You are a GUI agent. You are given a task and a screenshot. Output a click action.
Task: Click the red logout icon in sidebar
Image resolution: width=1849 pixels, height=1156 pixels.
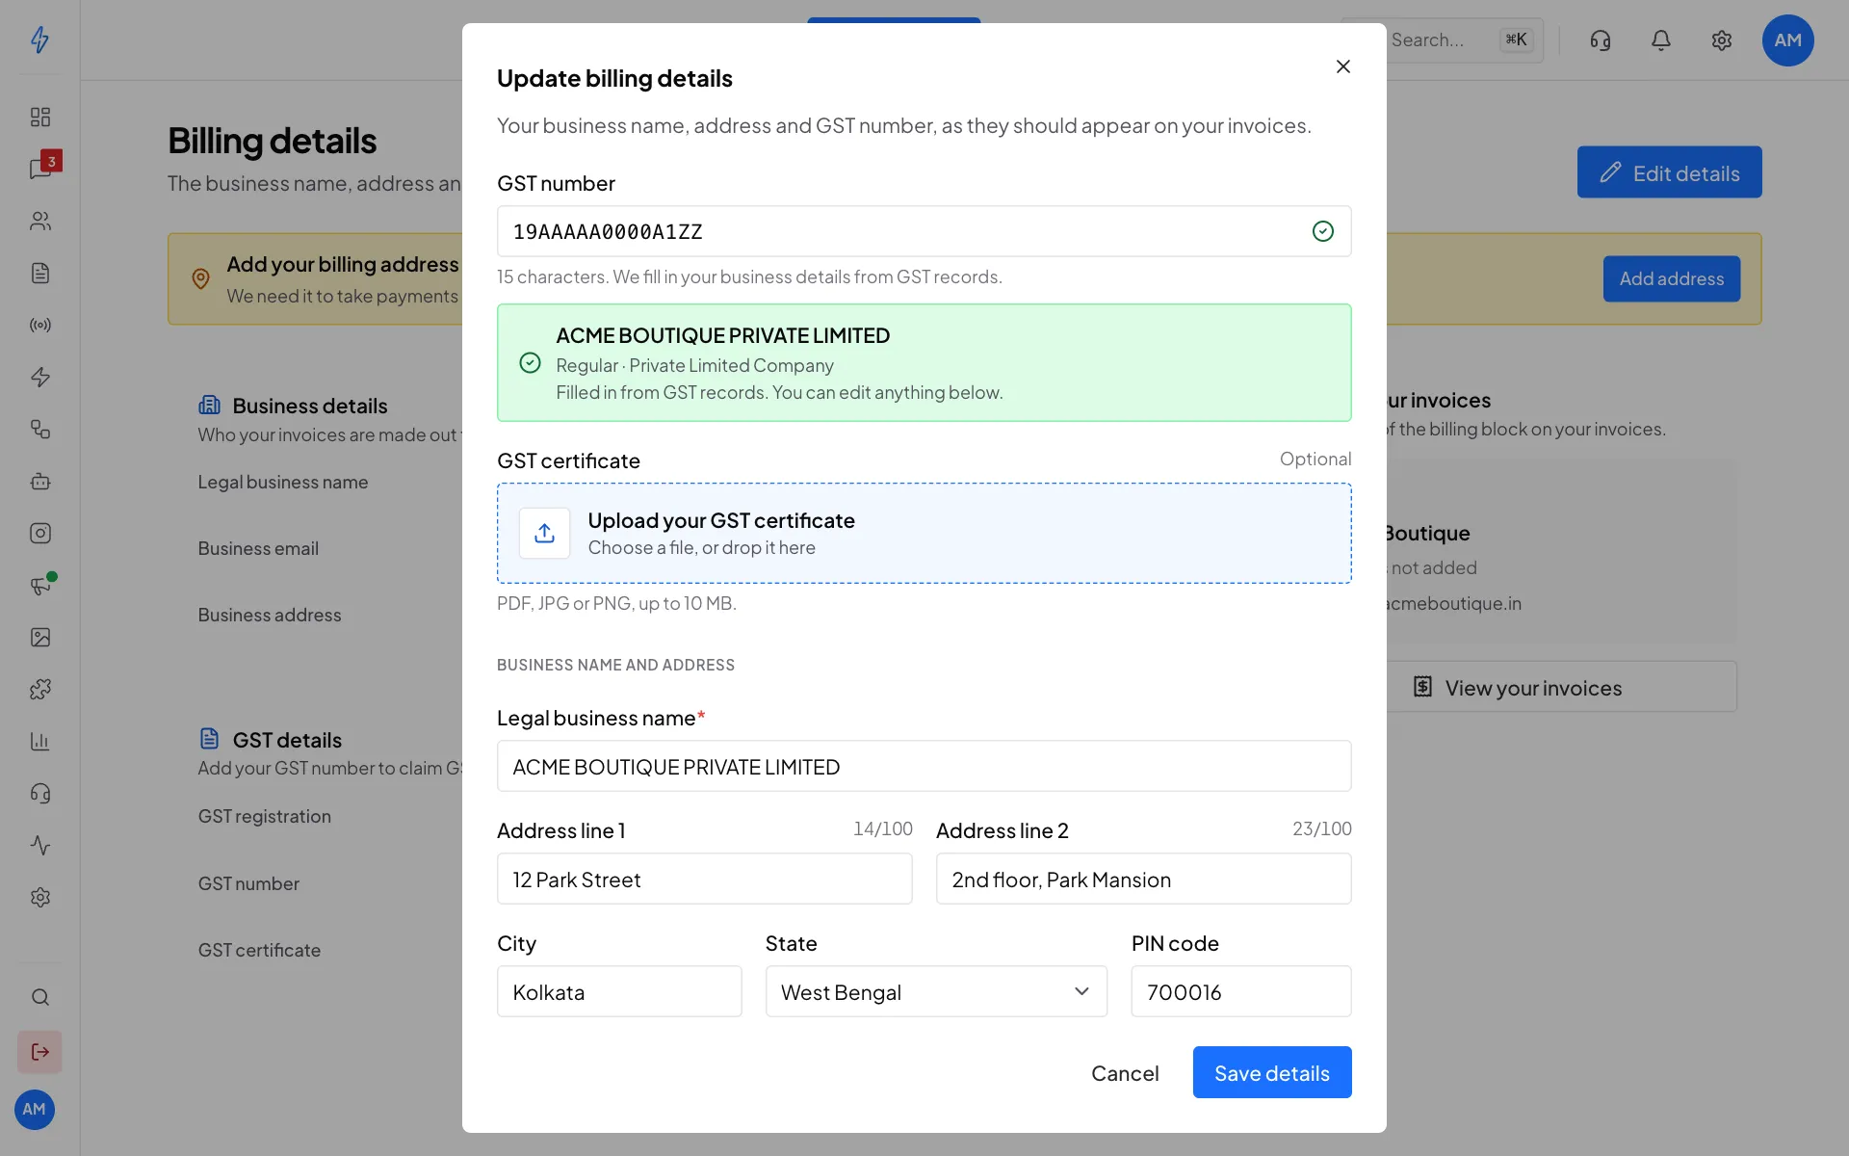pos(40,1051)
